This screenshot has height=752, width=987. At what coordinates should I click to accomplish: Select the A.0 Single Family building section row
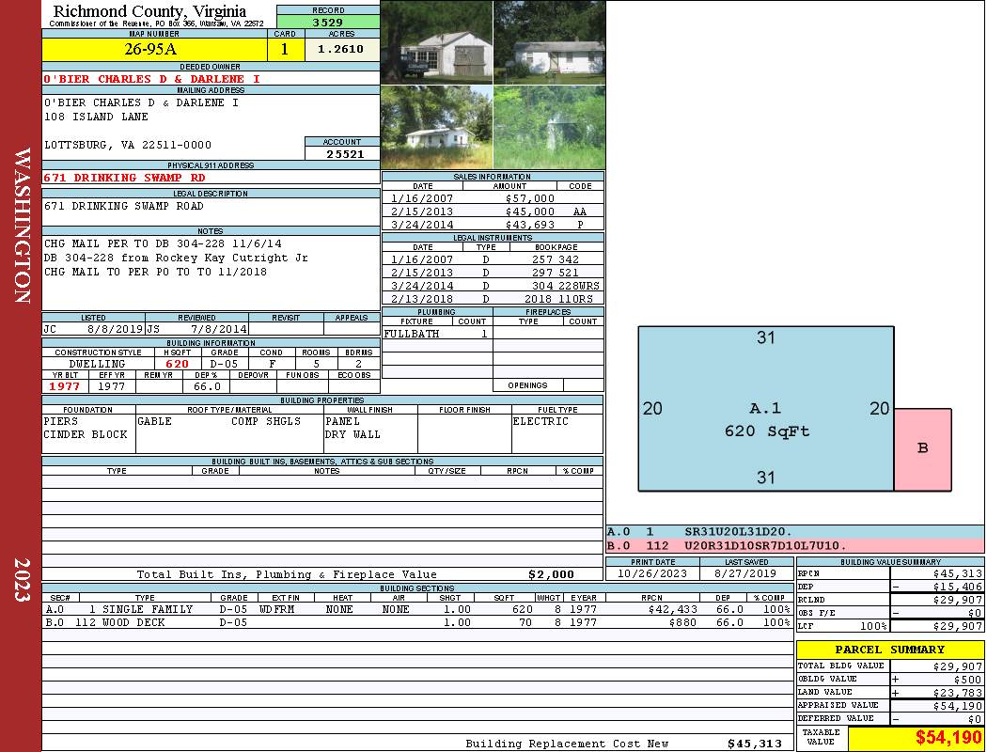click(416, 609)
